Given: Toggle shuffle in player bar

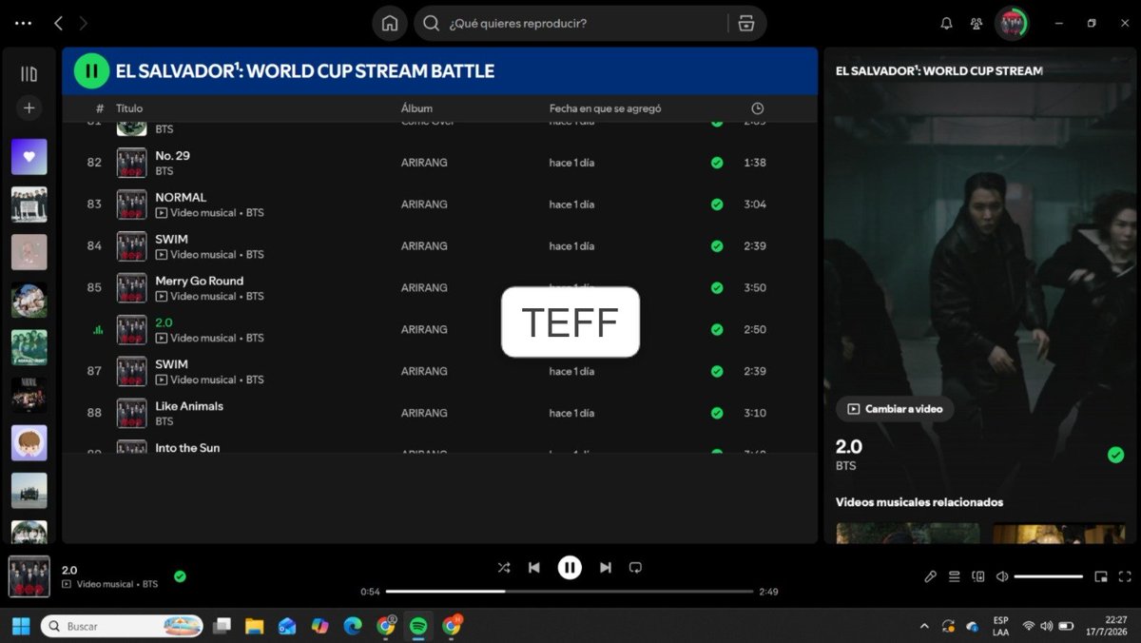Looking at the screenshot, I should pos(504,568).
